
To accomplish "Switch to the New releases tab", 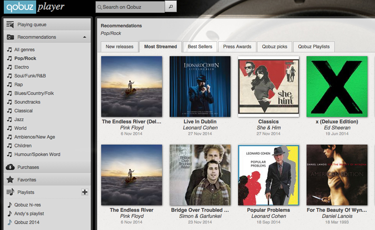I will (x=120, y=46).
